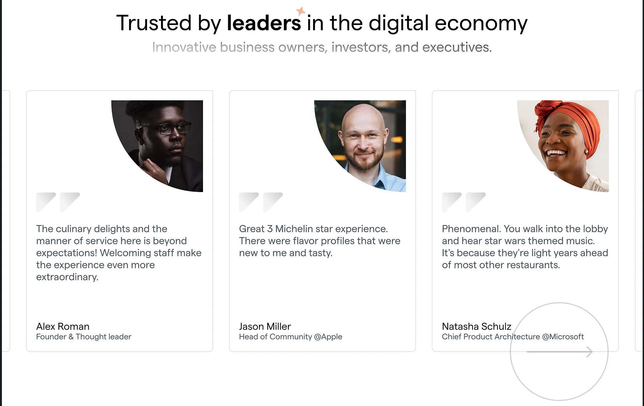Click the name Alex Roman
Image resolution: width=644 pixels, height=406 pixels.
[63, 326]
